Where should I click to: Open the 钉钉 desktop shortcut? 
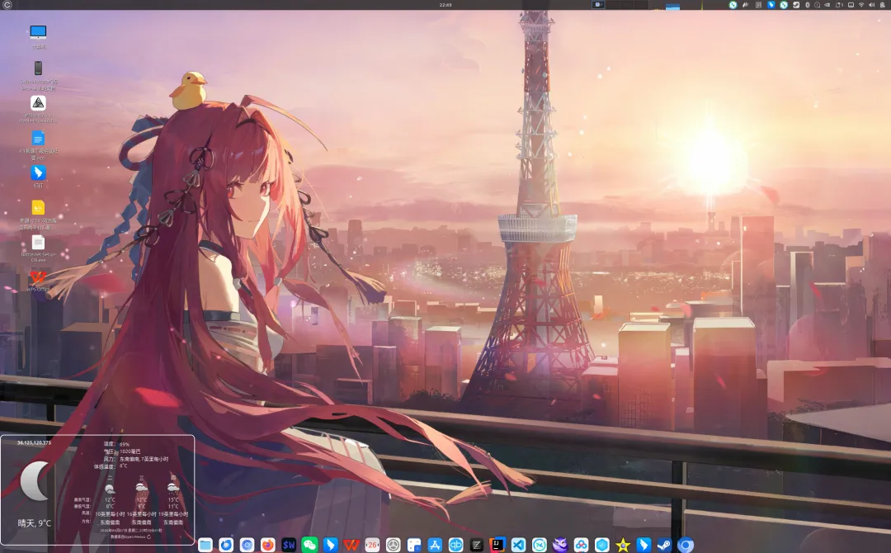tap(38, 177)
